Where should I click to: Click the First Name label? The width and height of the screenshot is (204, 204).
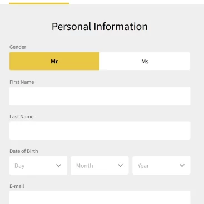coord(22,82)
